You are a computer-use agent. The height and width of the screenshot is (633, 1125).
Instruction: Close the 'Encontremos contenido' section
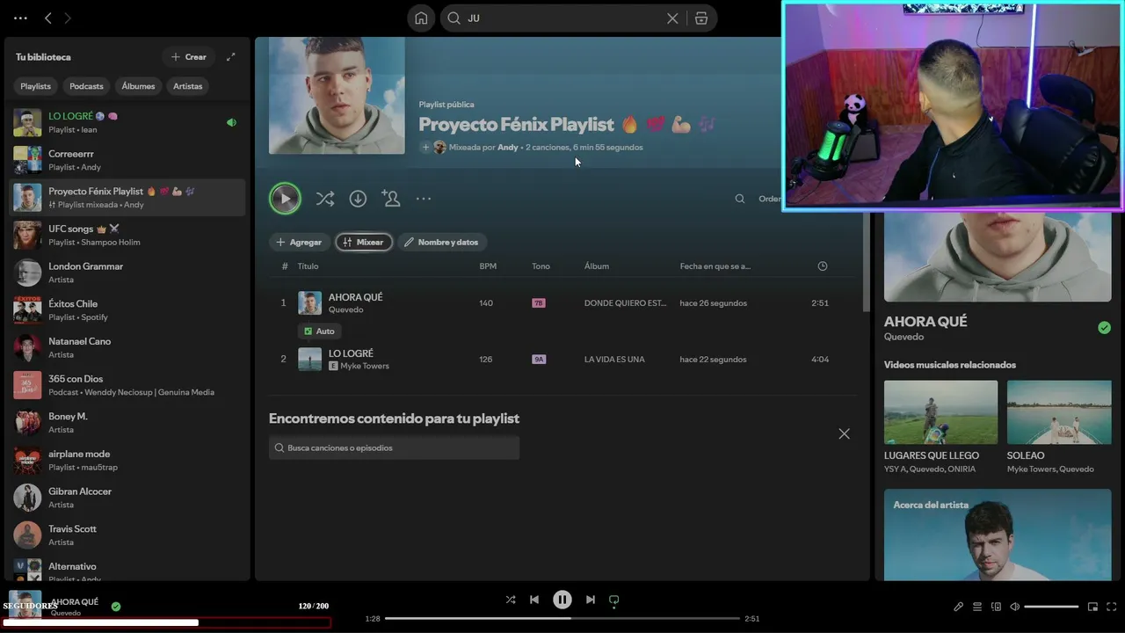pos(844,433)
